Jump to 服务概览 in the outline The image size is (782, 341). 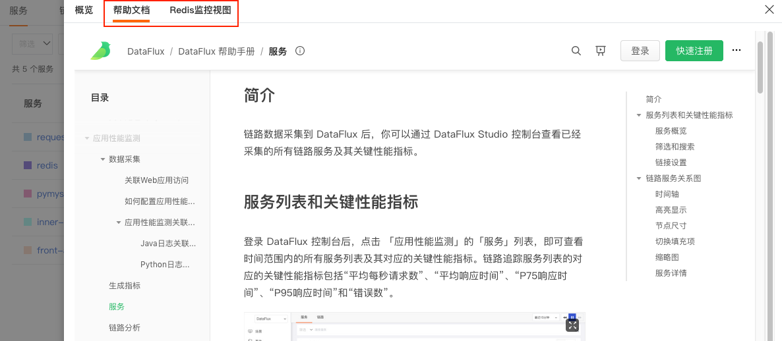671,131
